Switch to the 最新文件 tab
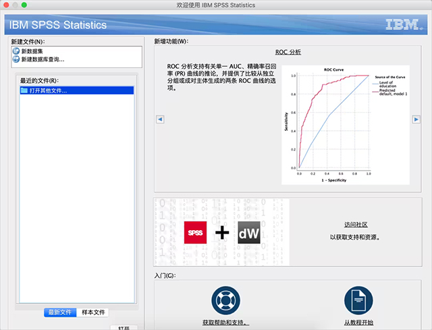The height and width of the screenshot is (330, 432). pos(60,312)
